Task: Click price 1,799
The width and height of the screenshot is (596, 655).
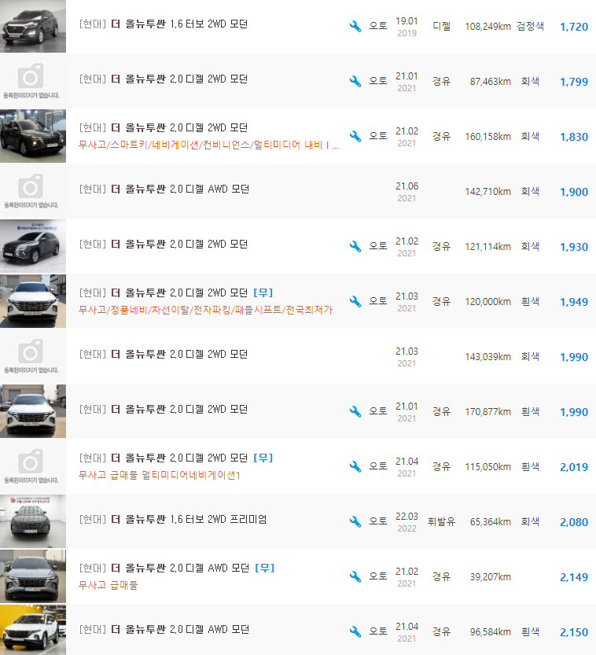Action: tap(574, 82)
